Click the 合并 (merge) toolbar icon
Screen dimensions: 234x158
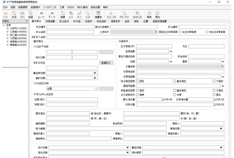71,15
